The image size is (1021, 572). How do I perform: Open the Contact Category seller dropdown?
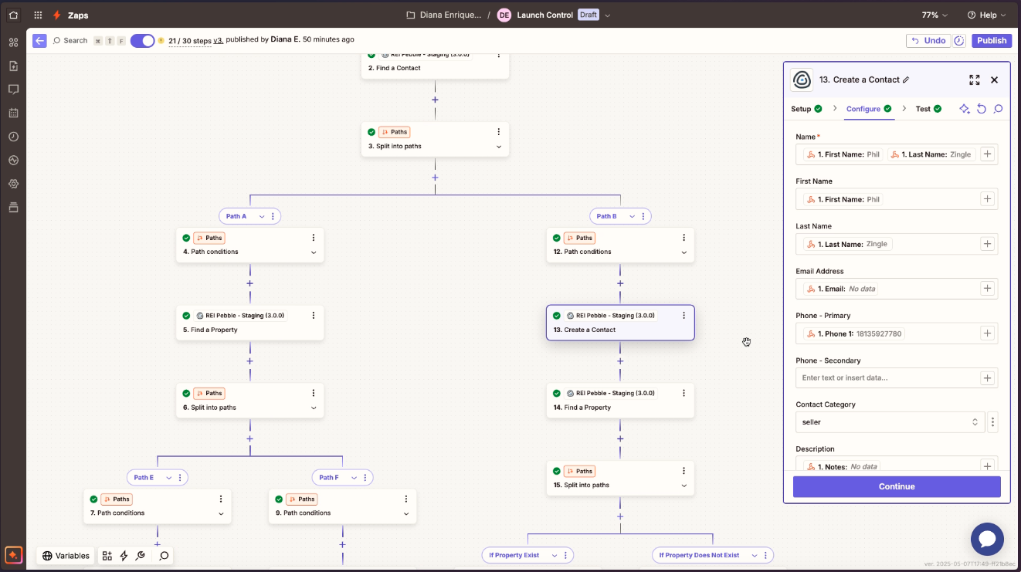coord(890,422)
